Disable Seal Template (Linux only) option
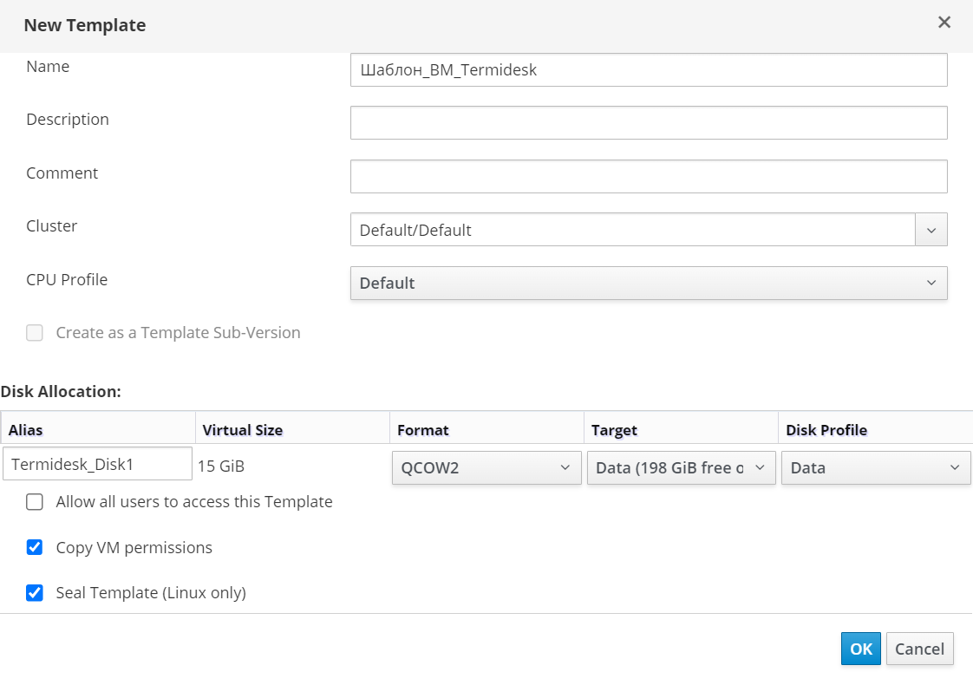Image resolution: width=973 pixels, height=685 pixels. coord(35,593)
